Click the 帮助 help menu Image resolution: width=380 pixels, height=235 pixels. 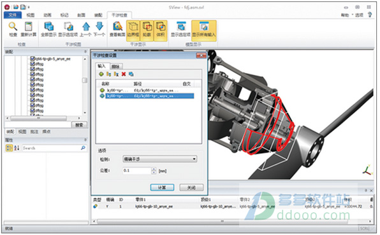[x=345, y=15]
